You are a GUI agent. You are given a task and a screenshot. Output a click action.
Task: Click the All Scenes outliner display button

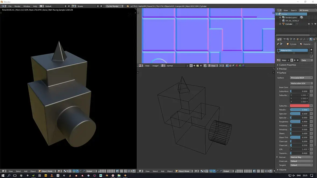304,10
